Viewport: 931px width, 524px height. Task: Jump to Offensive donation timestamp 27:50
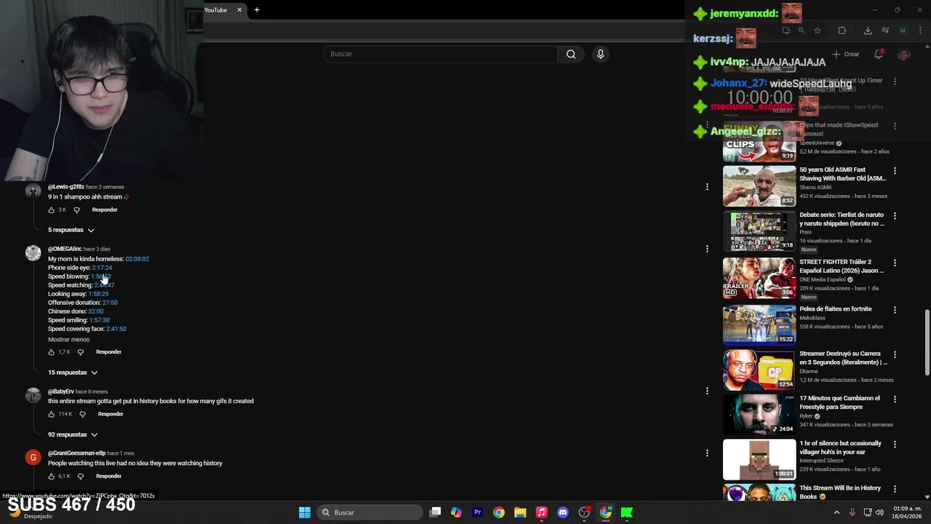[x=110, y=303]
